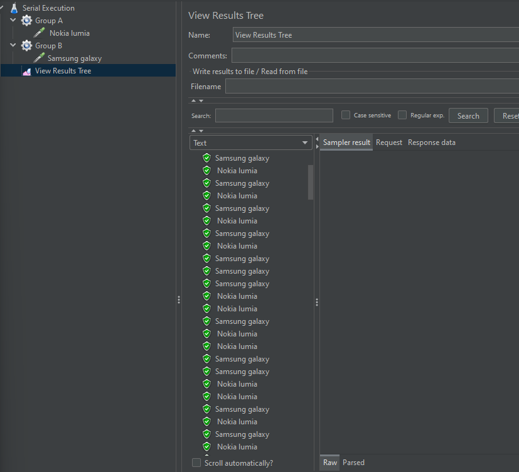Click left-pointing arrow beside the Sampler result tab
This screenshot has width=519, height=472.
[x=317, y=139]
